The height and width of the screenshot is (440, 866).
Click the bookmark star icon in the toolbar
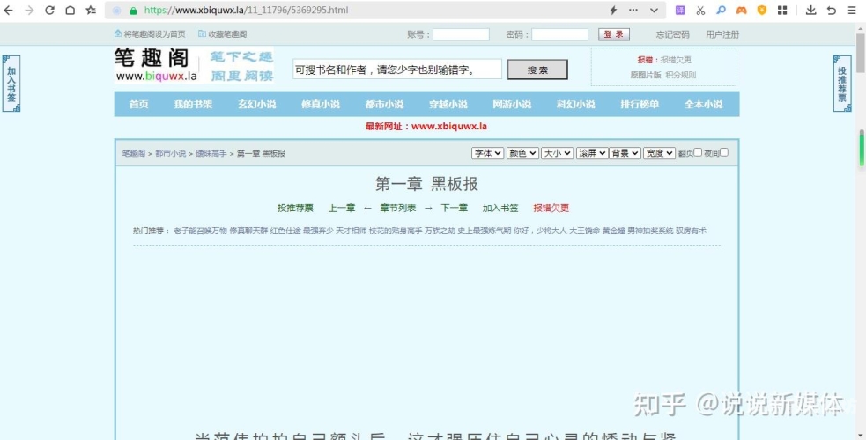[91, 10]
